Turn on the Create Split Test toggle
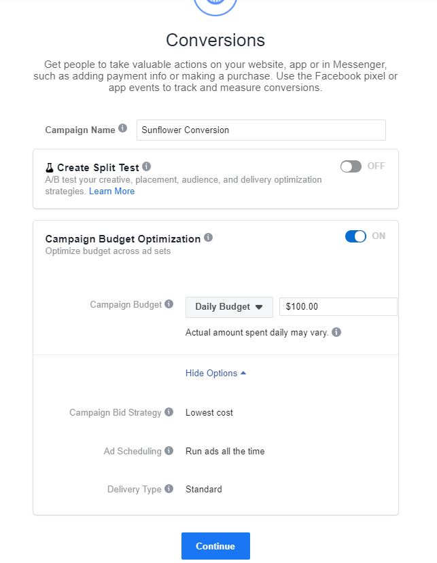Image resolution: width=437 pixels, height=563 pixels. 351,166
